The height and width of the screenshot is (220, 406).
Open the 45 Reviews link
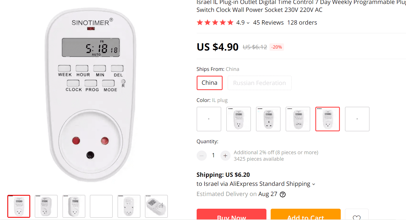coord(268,23)
